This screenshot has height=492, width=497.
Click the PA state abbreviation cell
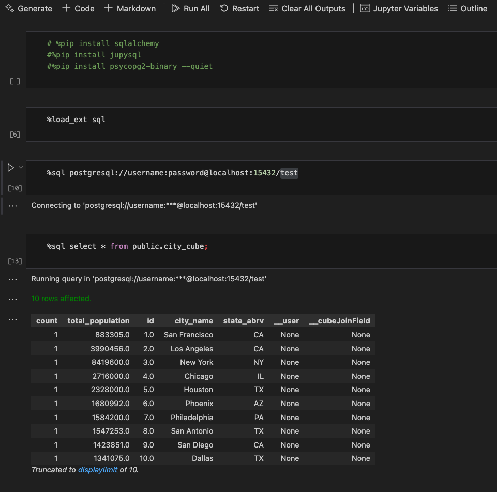point(259,418)
